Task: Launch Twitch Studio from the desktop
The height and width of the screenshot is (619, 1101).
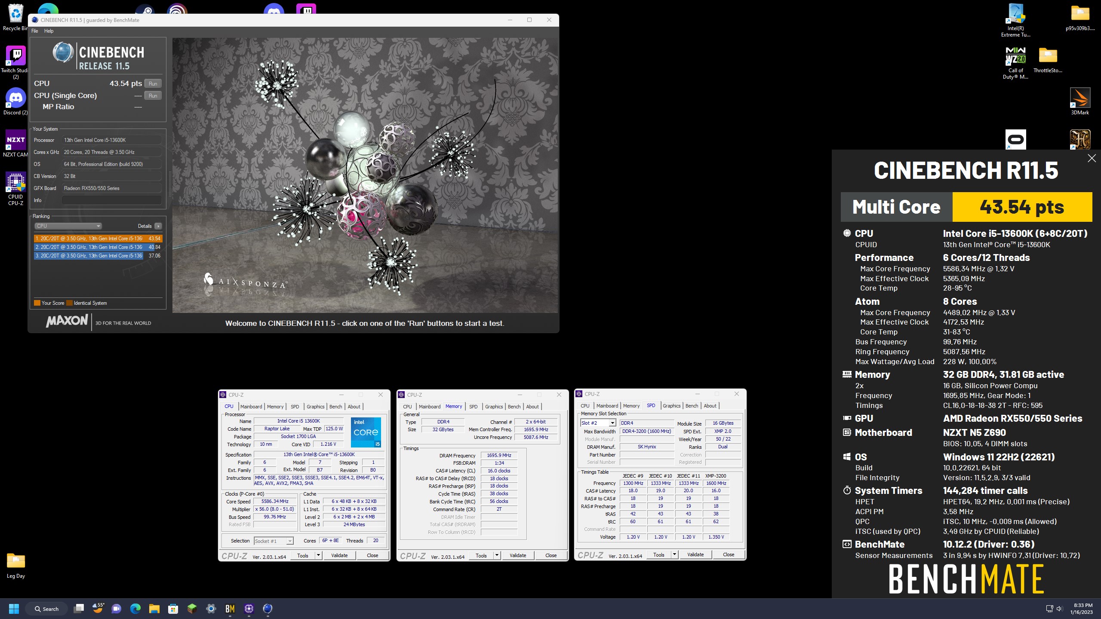Action: [16, 62]
